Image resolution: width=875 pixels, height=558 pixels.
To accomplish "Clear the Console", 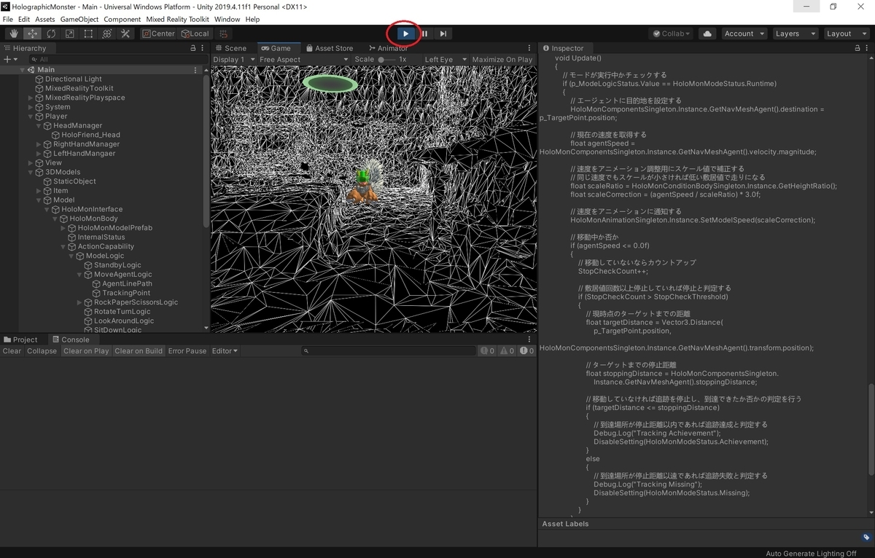I will pyautogui.click(x=12, y=351).
